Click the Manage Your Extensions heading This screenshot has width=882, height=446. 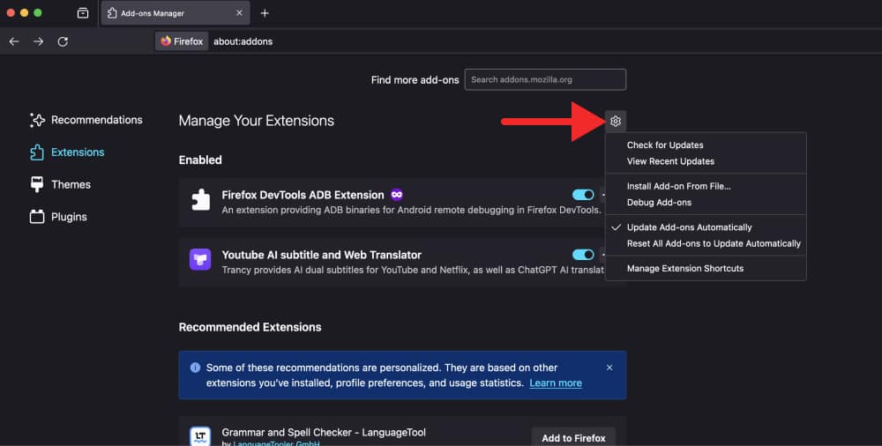(257, 121)
